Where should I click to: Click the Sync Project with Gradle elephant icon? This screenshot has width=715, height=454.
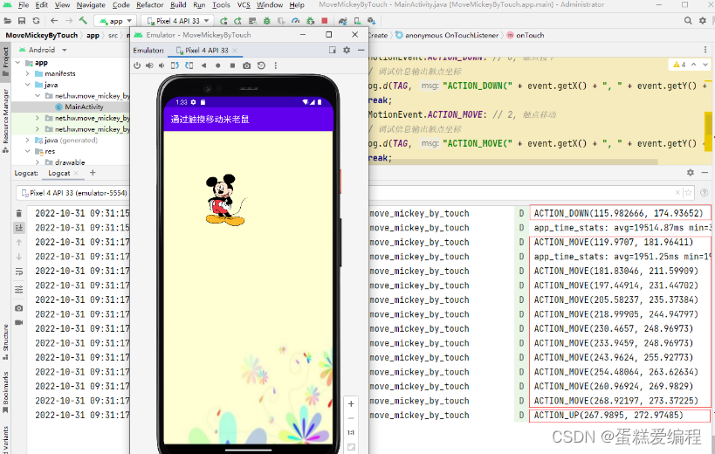343,21
